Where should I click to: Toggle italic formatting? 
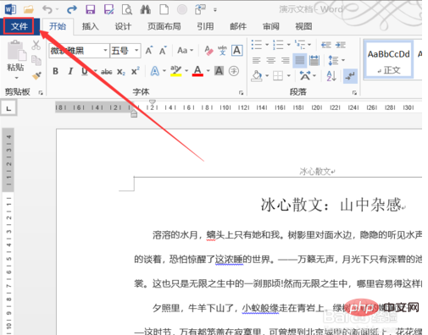[x=70, y=71]
